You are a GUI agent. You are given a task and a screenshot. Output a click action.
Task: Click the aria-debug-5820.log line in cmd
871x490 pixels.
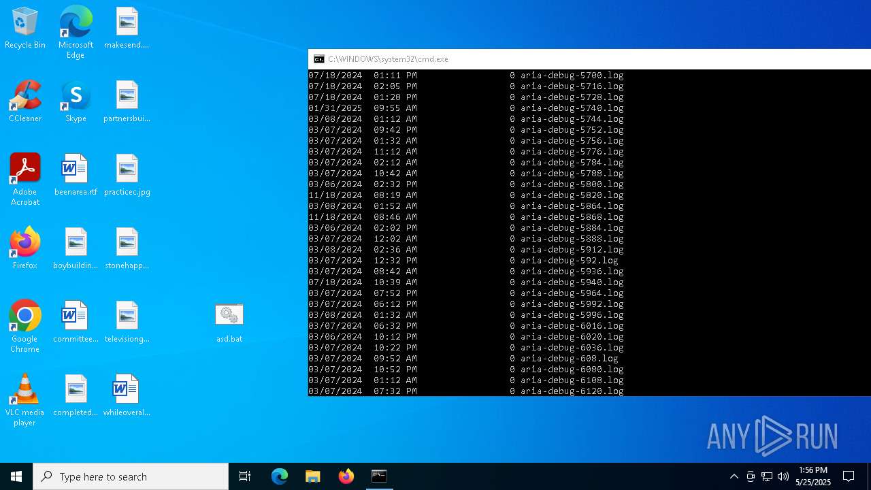coord(466,195)
